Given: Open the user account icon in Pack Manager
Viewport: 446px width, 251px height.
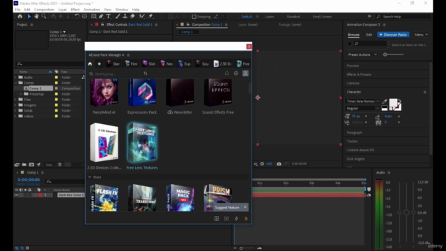Looking at the screenshot, I should (245, 73).
